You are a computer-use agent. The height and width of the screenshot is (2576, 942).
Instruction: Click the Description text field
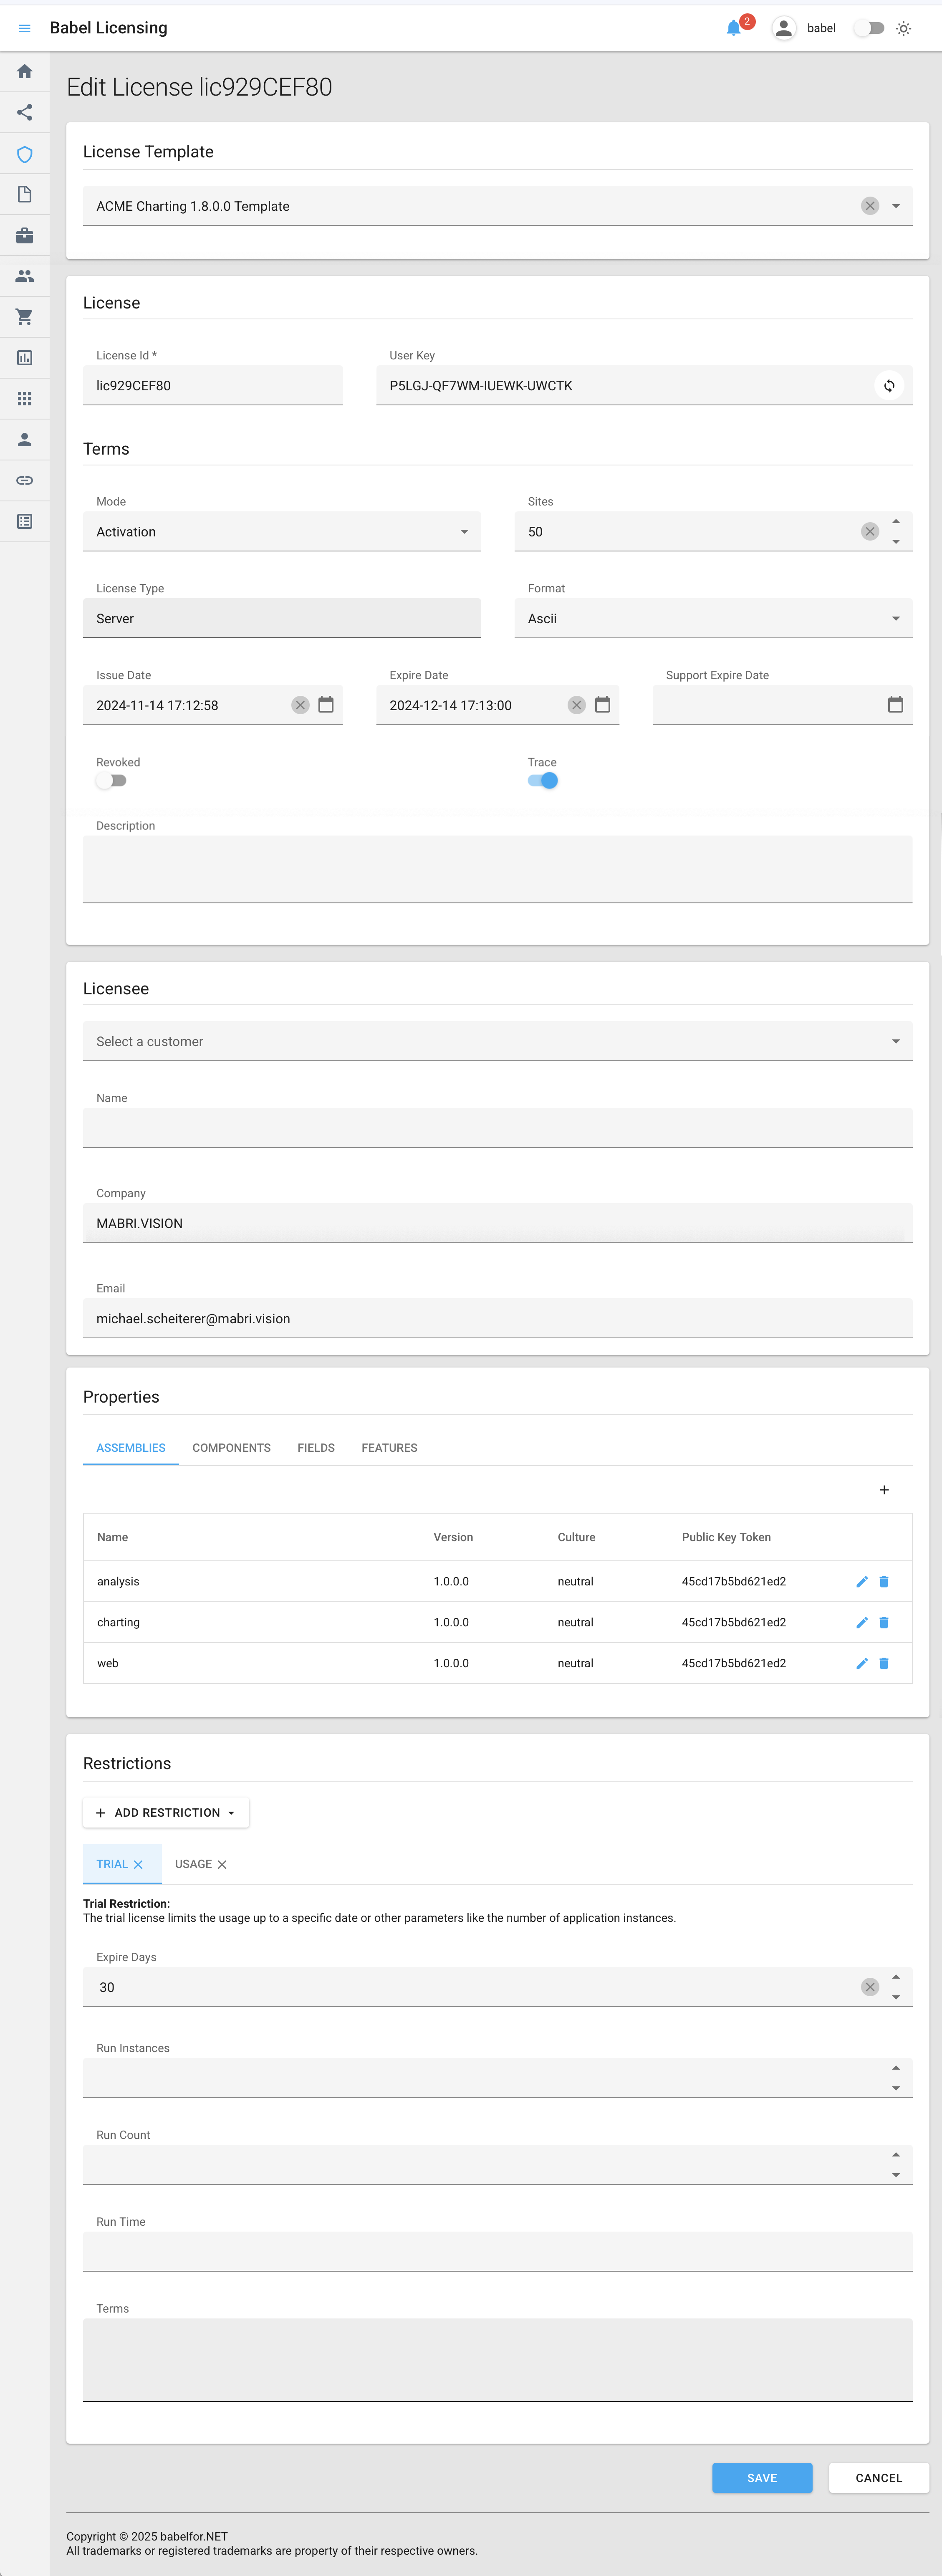pyautogui.click(x=497, y=868)
